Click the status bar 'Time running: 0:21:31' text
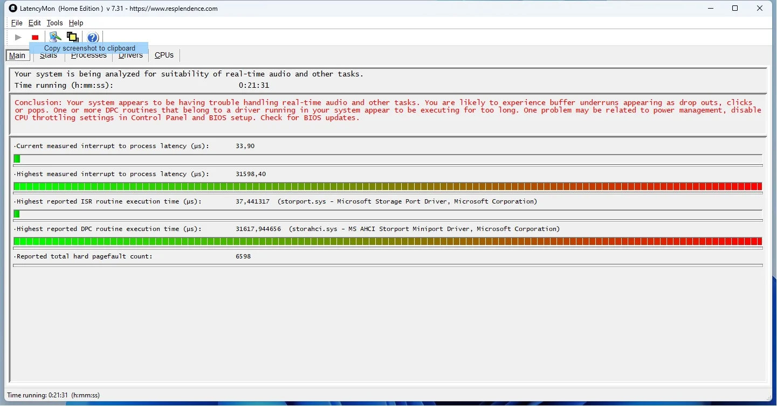The width and height of the screenshot is (777, 406). 53,395
